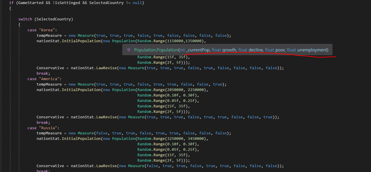The height and width of the screenshot is (172, 371).
Task: Click the null keyword in the if condition
Action: [137, 3]
